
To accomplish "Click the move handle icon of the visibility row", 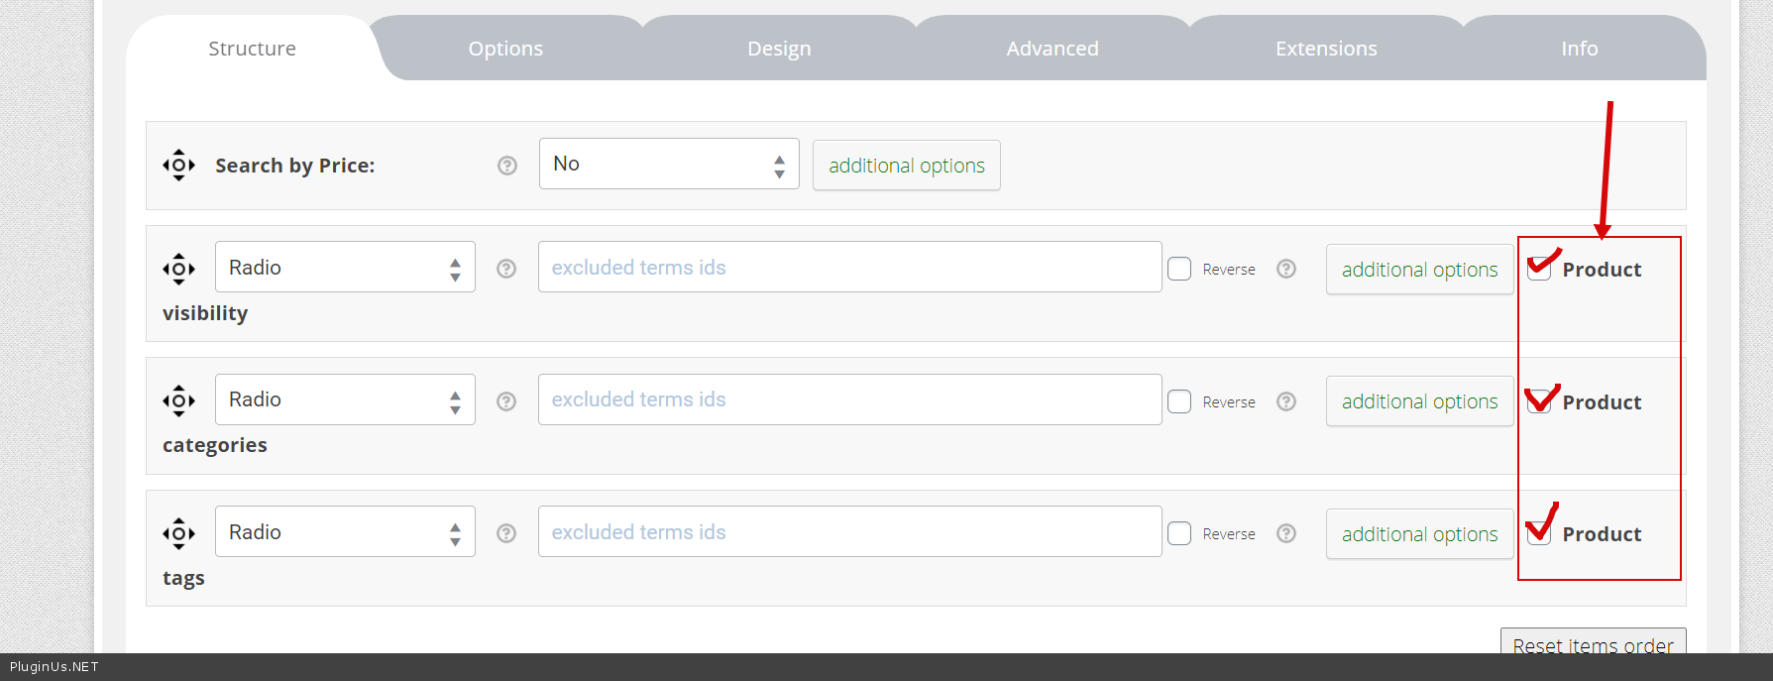I will point(178,268).
